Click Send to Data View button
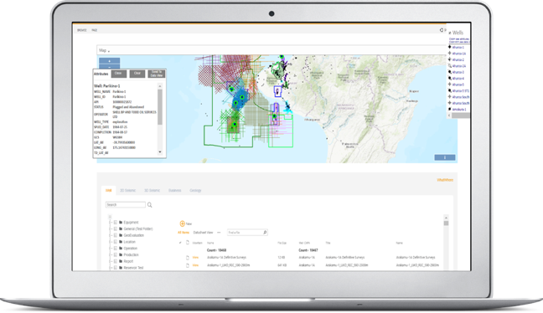Viewport: 543px width, 313px height. click(x=157, y=74)
